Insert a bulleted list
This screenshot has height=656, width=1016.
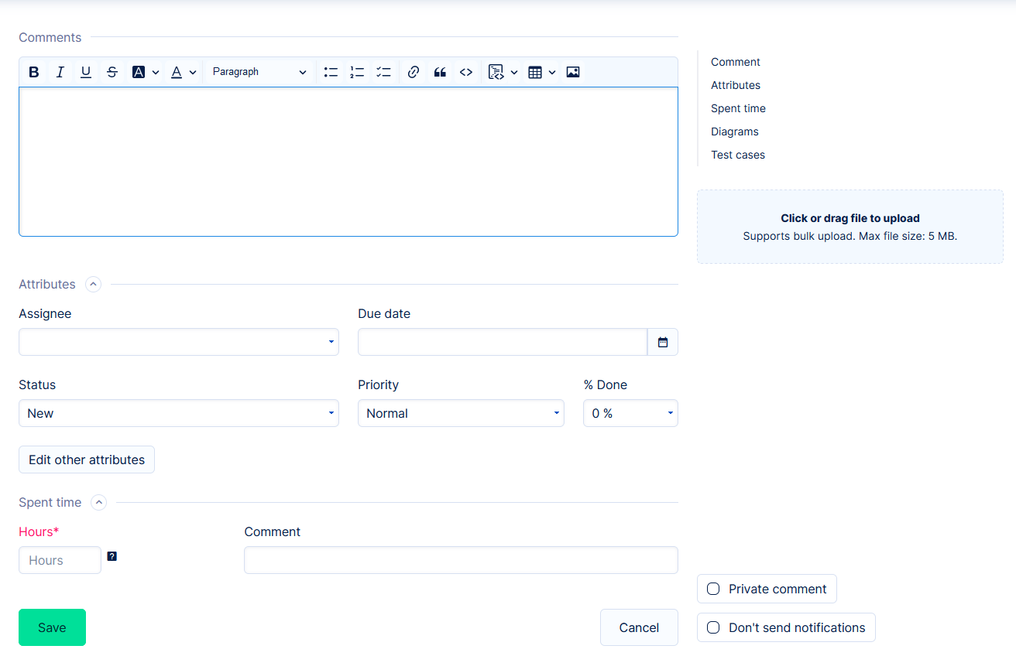coord(331,72)
